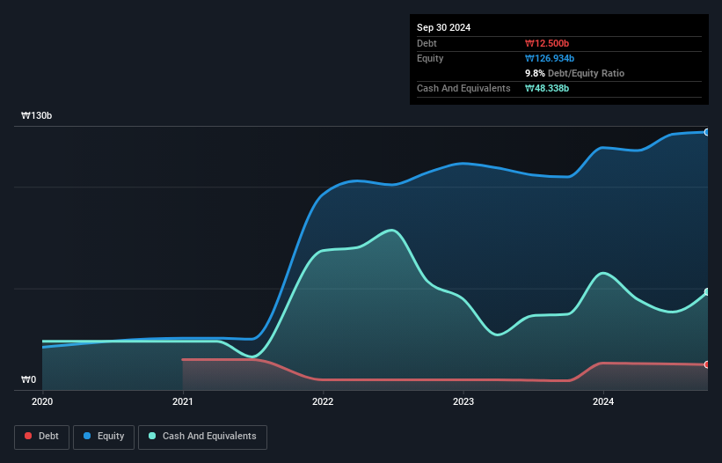Viewport: 722px width, 463px height.
Task: Click the blue Equity legend dot
Action: click(87, 436)
